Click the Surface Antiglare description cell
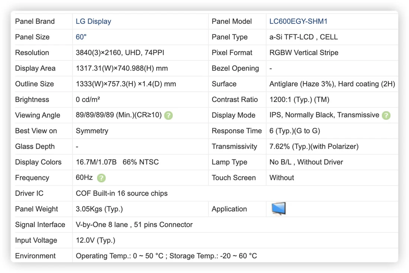The image size is (409, 273). [332, 84]
